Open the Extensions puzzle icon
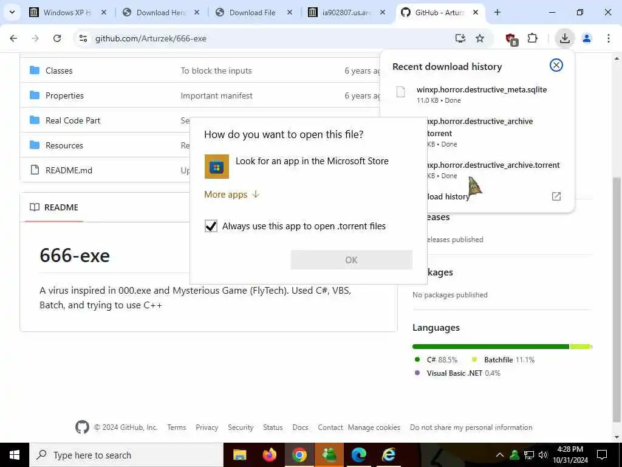Viewport: 622px width, 467px height. pyautogui.click(x=532, y=38)
